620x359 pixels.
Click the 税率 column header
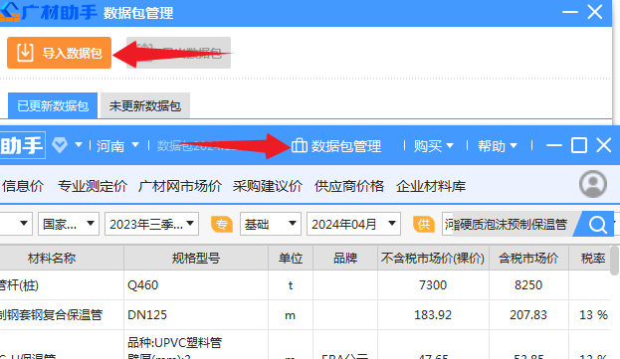tap(593, 258)
